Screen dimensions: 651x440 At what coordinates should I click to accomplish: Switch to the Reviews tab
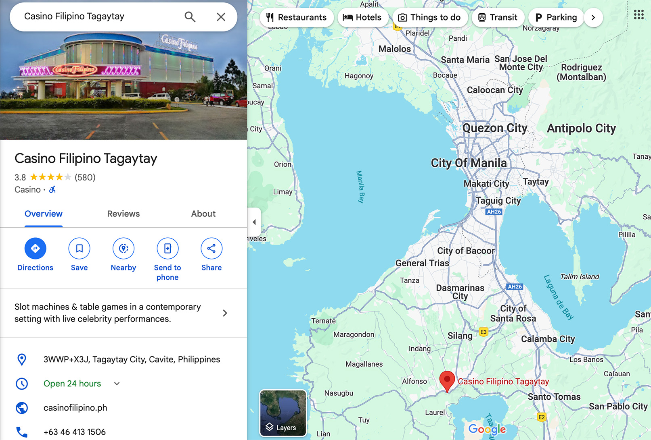[x=124, y=214]
